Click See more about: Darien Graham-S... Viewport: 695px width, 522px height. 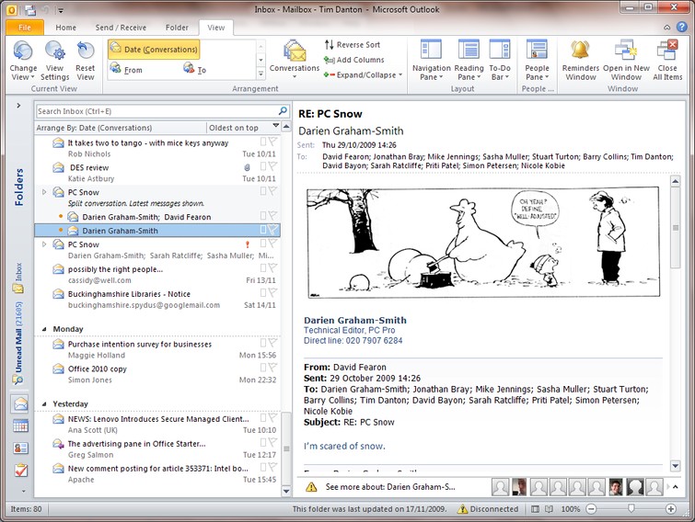tap(390, 487)
